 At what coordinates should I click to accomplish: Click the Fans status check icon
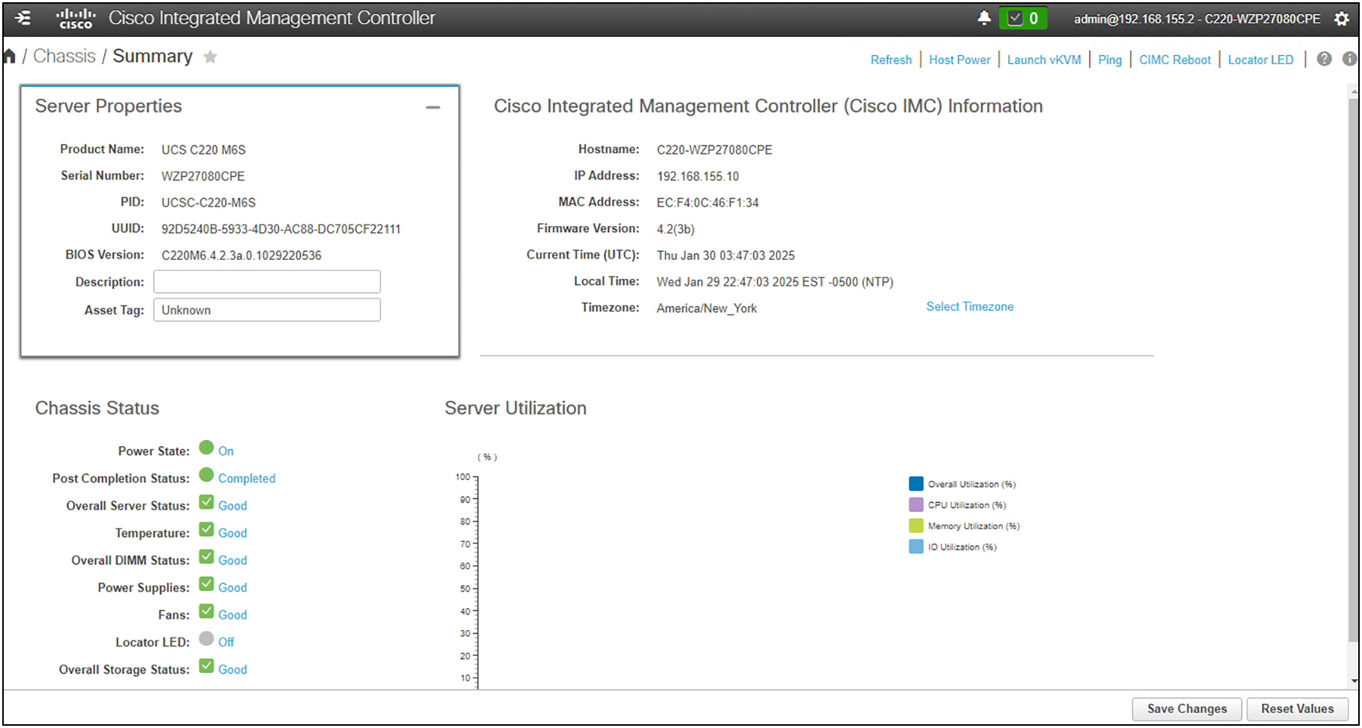207,611
